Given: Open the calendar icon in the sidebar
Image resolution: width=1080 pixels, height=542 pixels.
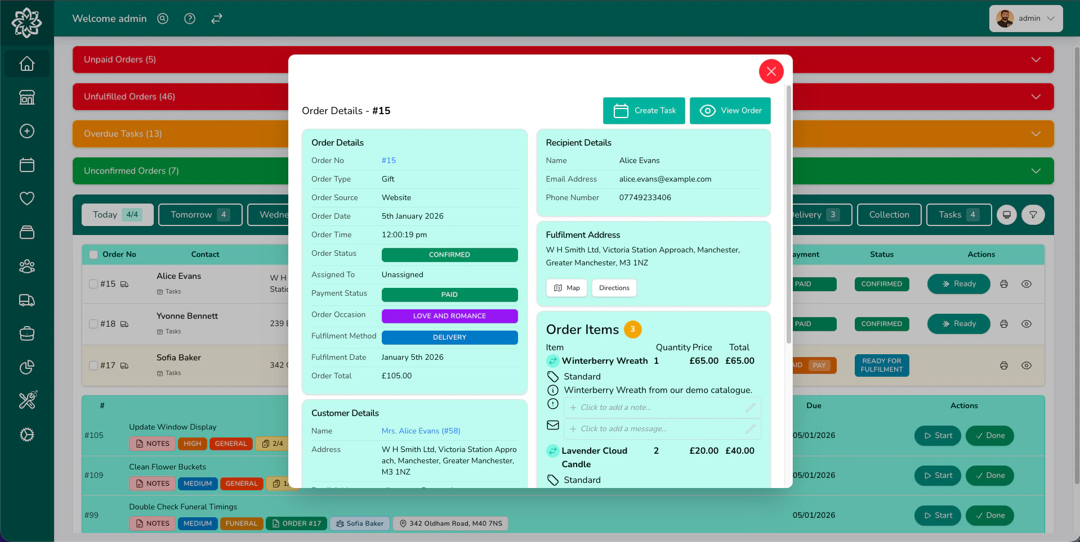Looking at the screenshot, I should pos(26,165).
